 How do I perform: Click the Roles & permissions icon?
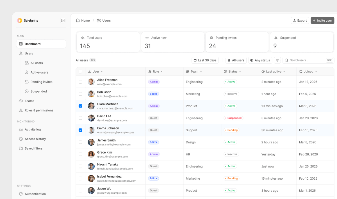click(x=21, y=110)
